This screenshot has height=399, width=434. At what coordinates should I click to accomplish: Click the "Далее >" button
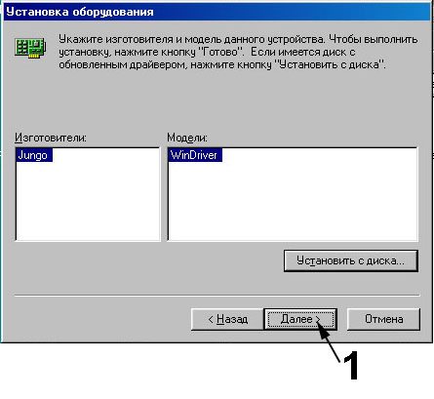300,319
